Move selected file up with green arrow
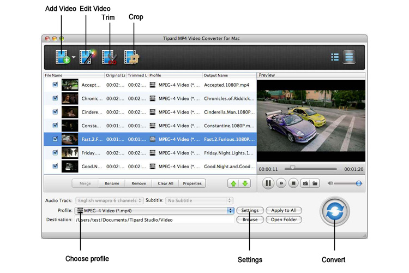The image size is (409, 273). [233, 183]
